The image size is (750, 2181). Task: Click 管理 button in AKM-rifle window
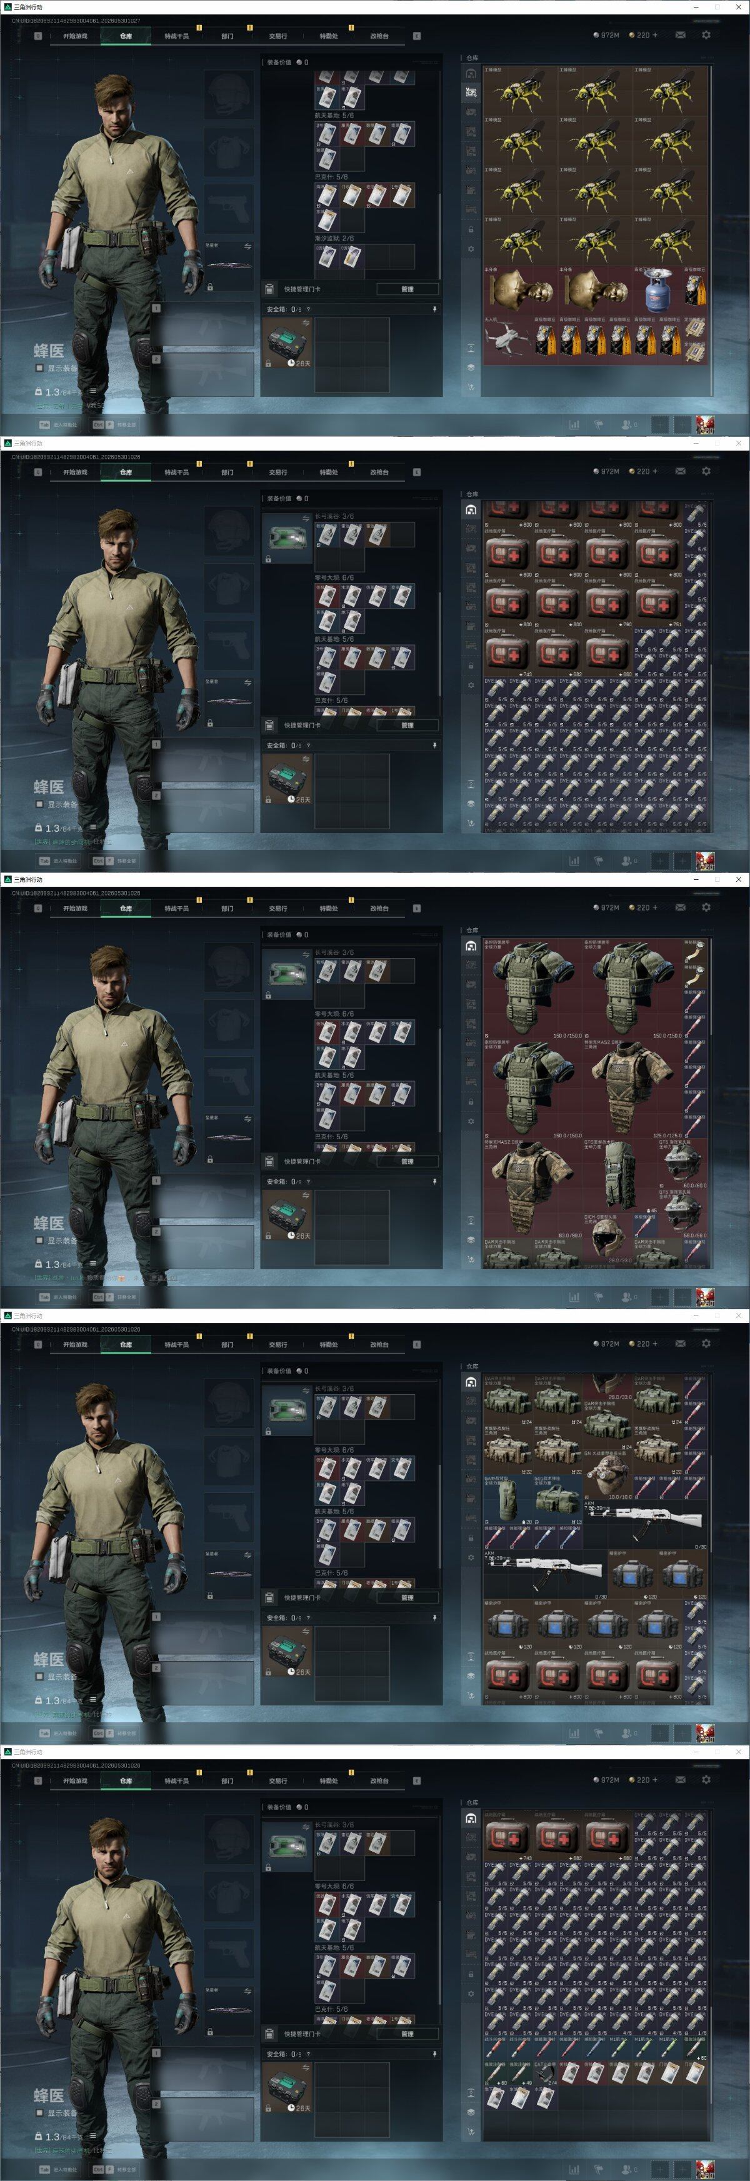[407, 1597]
